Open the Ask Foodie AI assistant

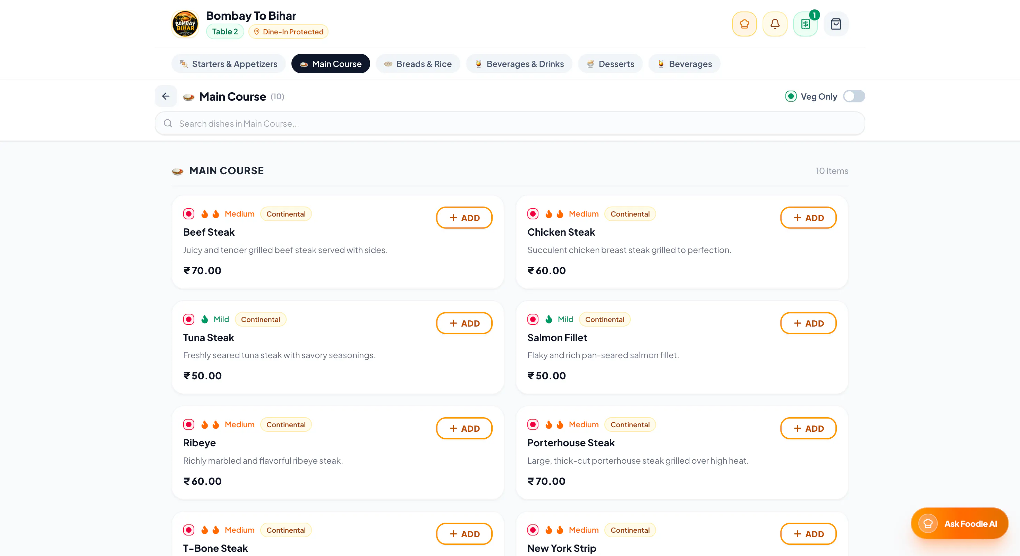tap(959, 523)
